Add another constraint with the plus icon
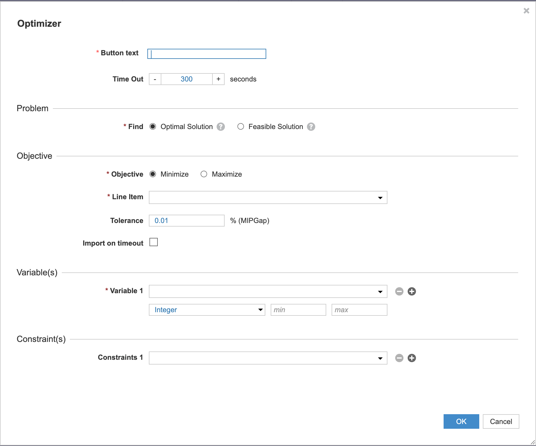 (412, 358)
